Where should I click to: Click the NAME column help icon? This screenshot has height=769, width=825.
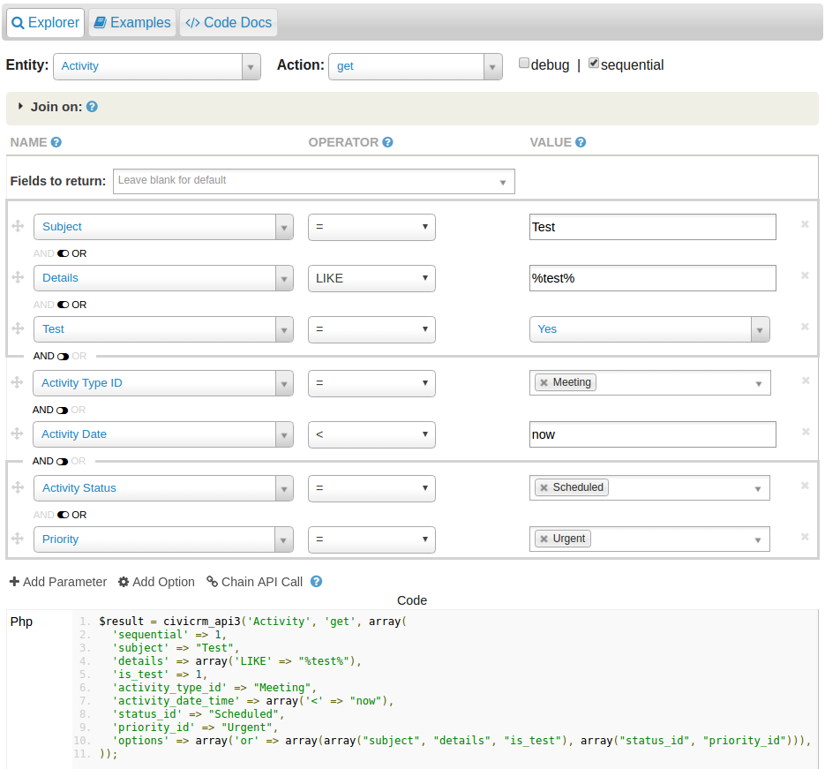[55, 142]
